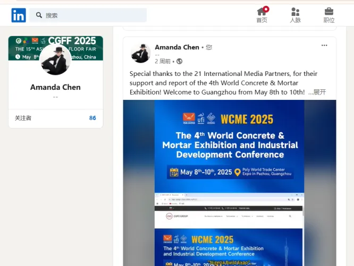Image resolution: width=354 pixels, height=266 pixels.
Task: Click the 您 label next to author name
Action: [209, 47]
